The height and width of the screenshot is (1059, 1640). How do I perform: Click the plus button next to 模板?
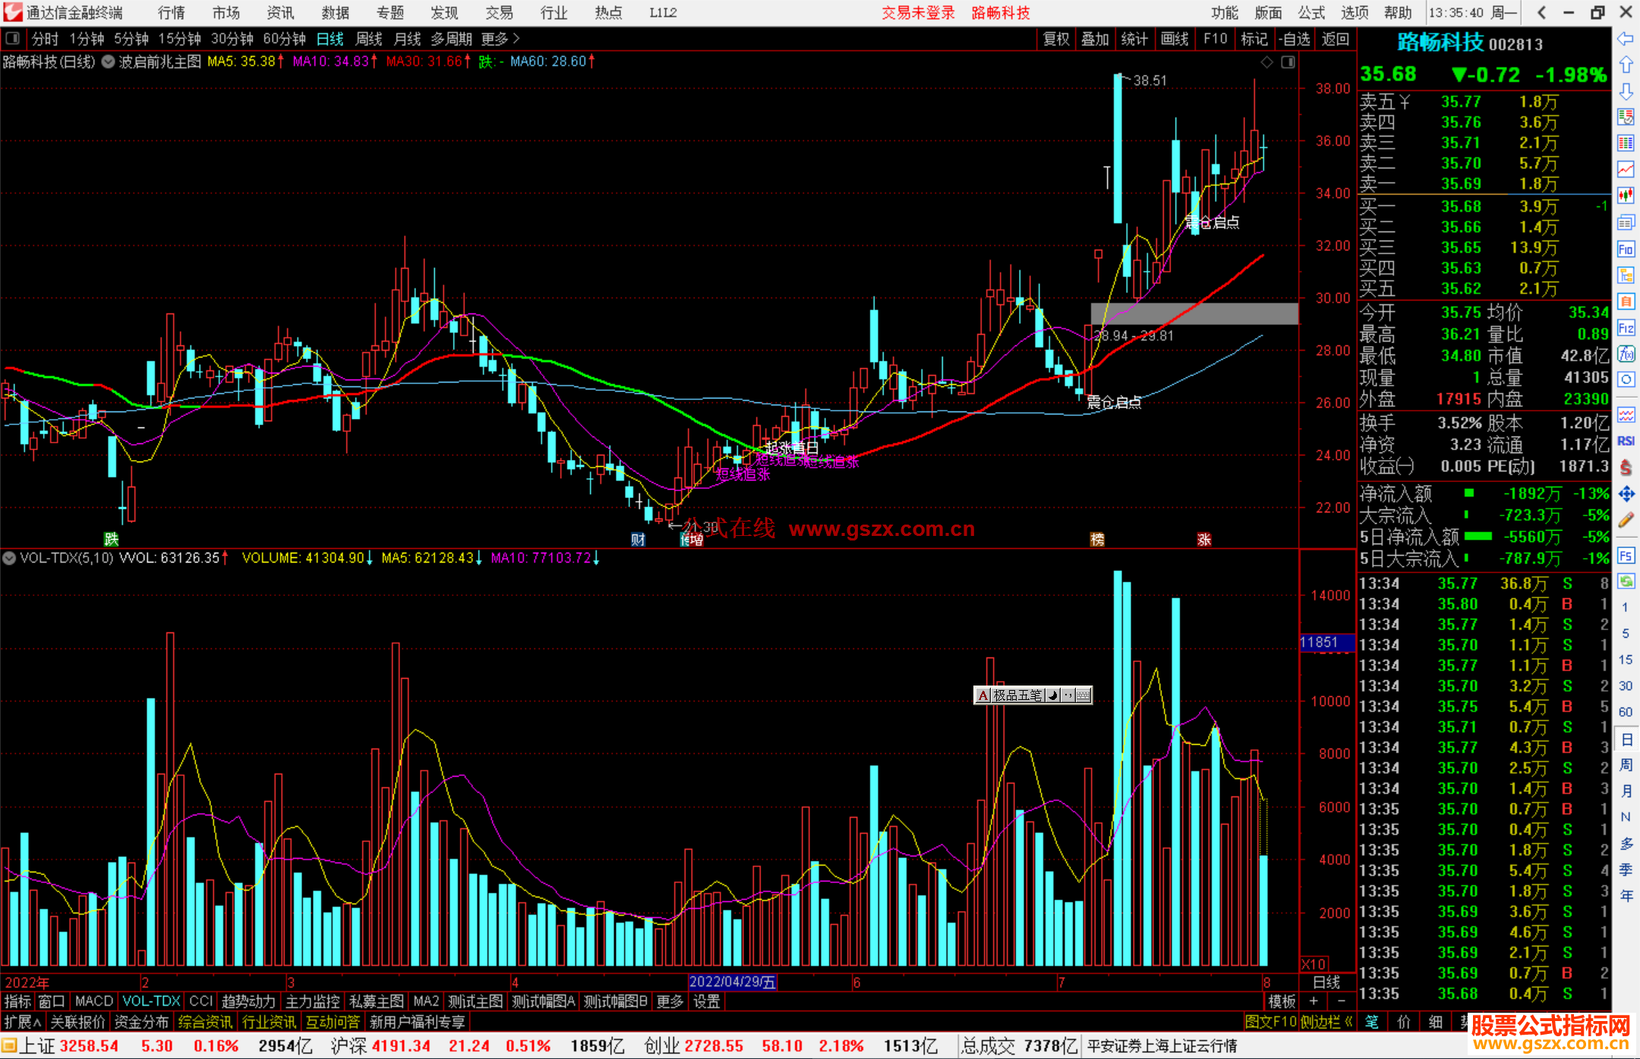coord(1314,1001)
